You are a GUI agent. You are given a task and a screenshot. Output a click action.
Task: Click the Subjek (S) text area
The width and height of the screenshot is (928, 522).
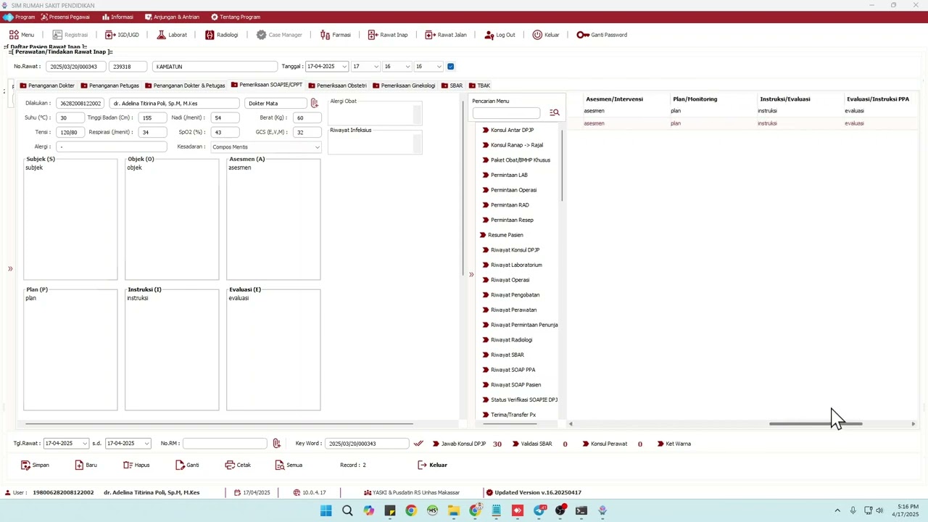click(70, 220)
